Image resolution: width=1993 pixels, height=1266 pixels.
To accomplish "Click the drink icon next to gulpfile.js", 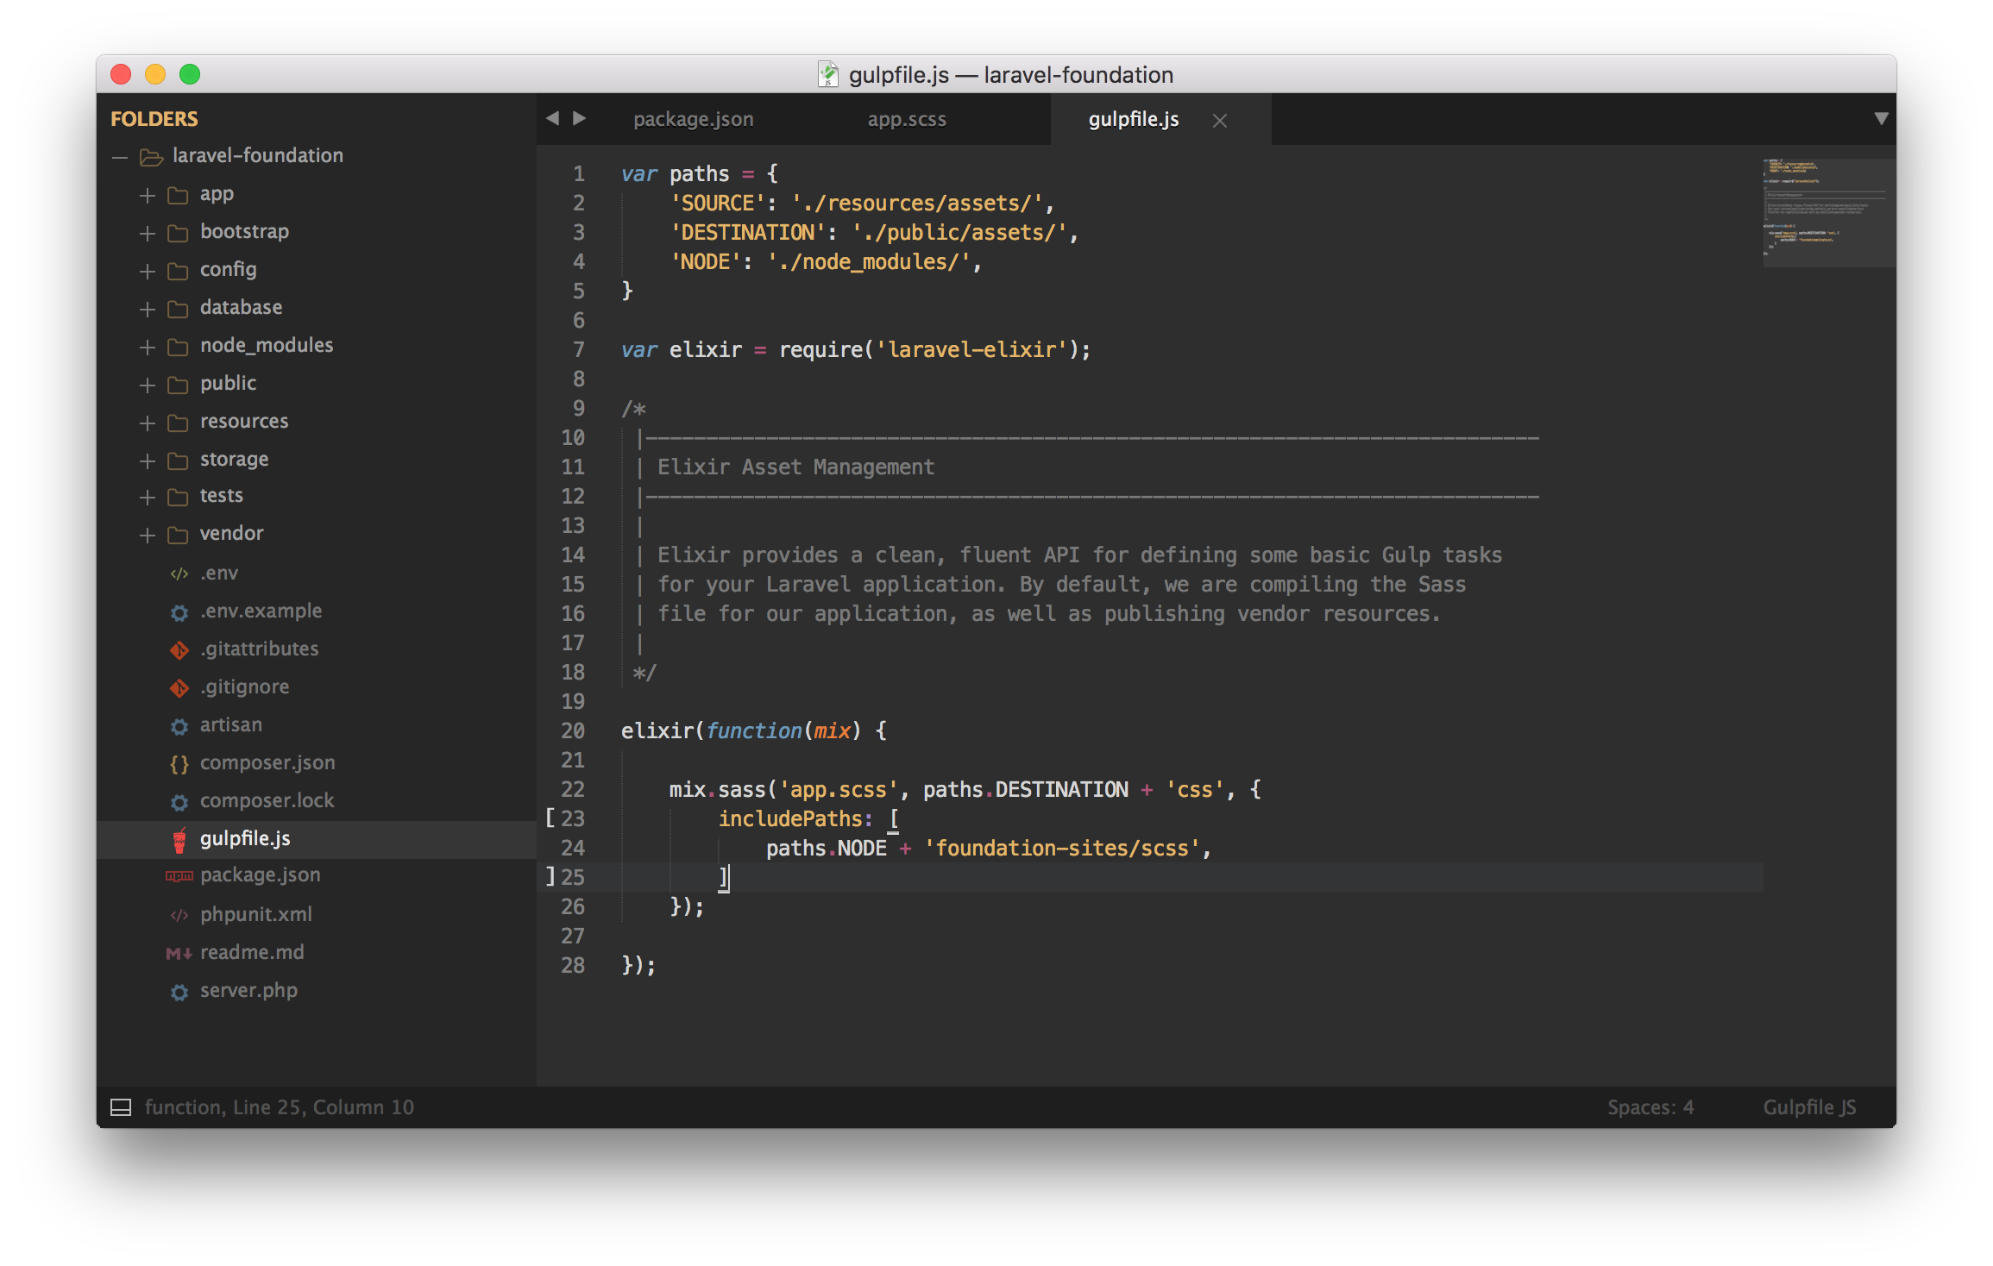I will click(179, 837).
